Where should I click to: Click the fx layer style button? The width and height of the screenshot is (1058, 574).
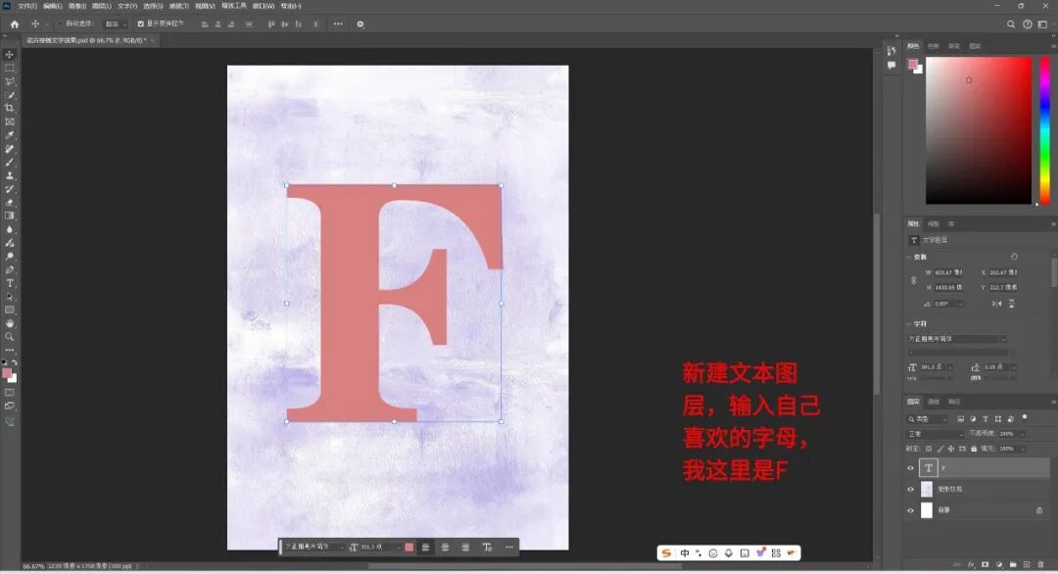tap(971, 565)
